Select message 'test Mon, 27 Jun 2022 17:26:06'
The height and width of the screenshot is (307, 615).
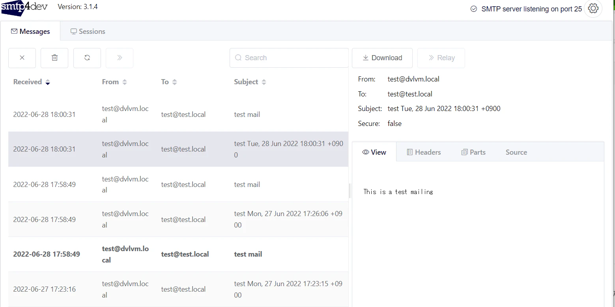[x=178, y=219]
